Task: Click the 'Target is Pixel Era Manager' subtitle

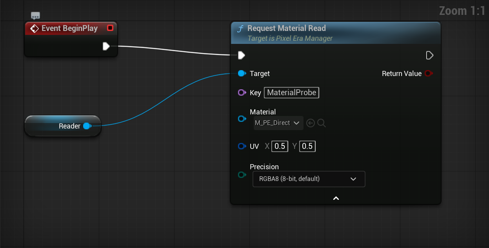Action: coord(290,38)
